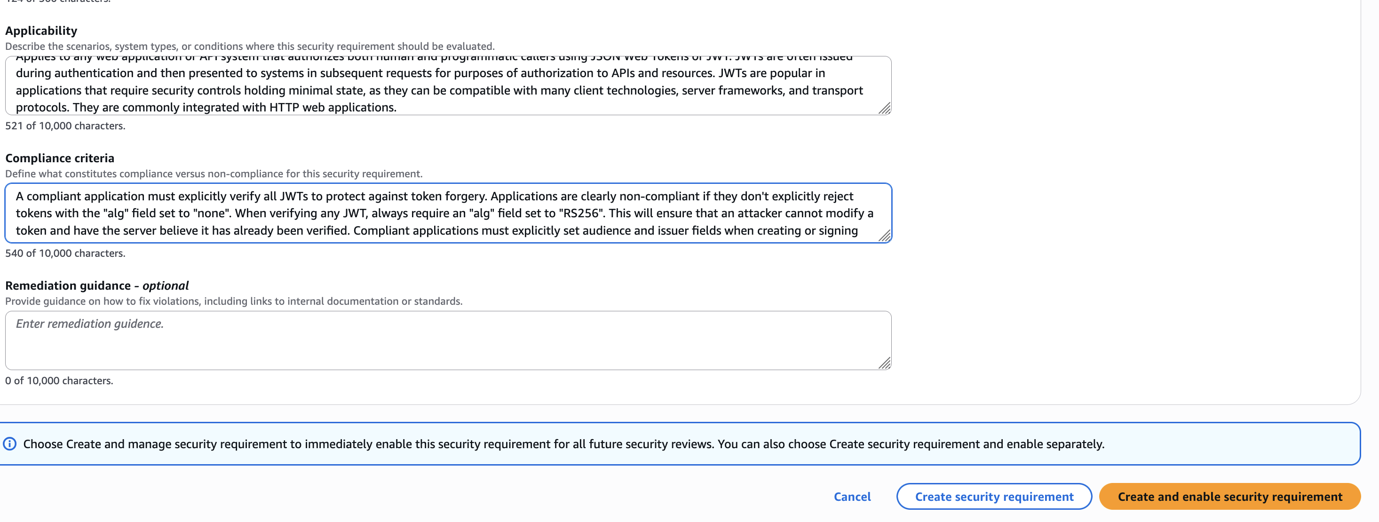This screenshot has width=1379, height=522.
Task: Click inside the Compliance criteria text area
Action: click(x=448, y=213)
